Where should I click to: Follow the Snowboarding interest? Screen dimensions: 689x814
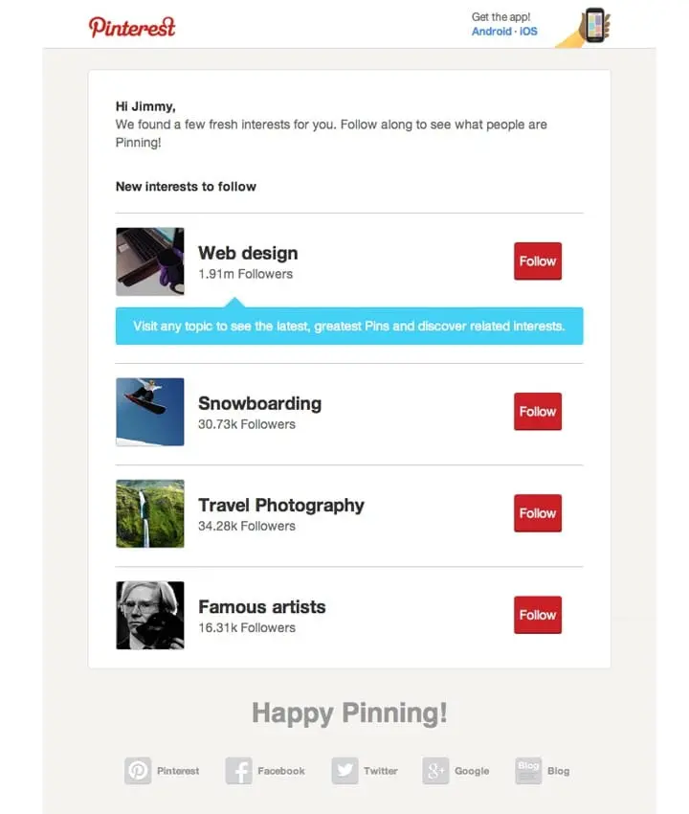(x=537, y=412)
